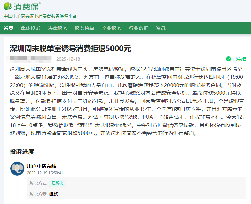Select 企业服务 in the navigation bar

(112, 28)
